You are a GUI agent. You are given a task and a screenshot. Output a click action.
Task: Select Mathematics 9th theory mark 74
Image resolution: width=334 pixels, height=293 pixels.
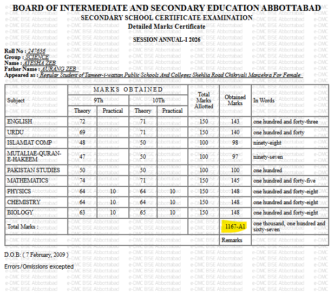pos(82,180)
